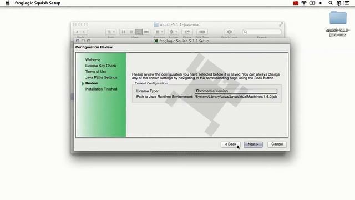The height and width of the screenshot is (200, 355).
Task: Click the red recording icon in menu bar
Action: [x=296, y=3]
